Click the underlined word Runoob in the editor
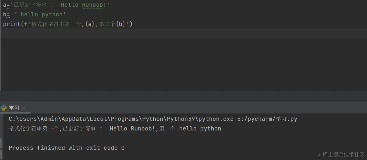This screenshot has width=367, height=160. click(x=92, y=5)
